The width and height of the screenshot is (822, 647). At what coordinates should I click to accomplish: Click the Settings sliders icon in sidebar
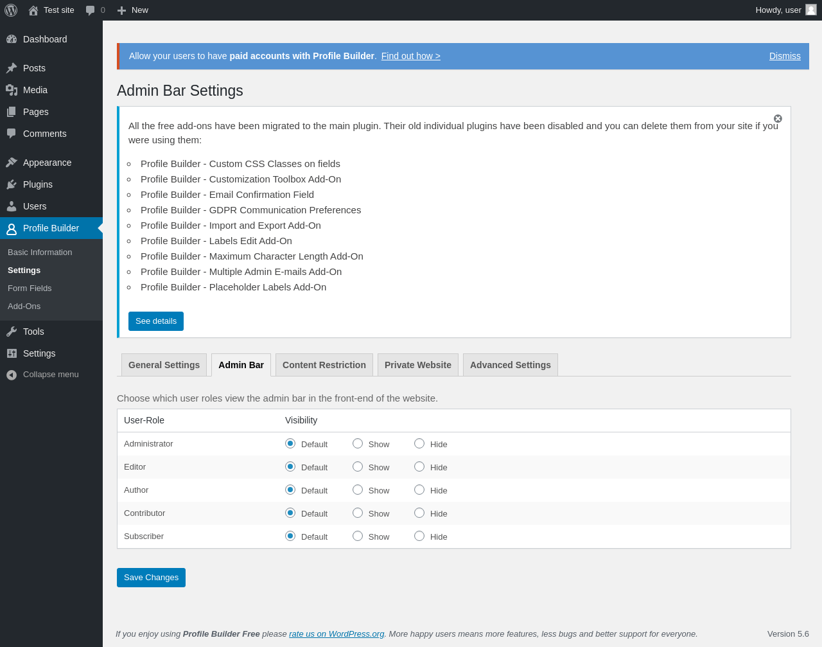tap(12, 353)
